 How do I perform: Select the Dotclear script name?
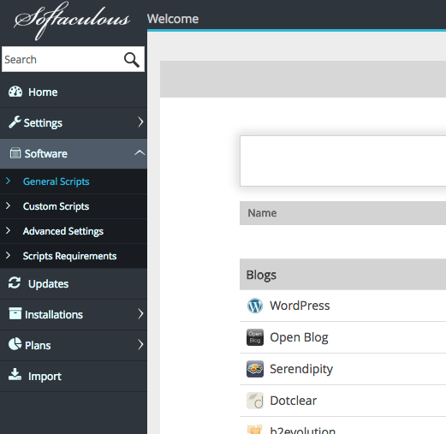point(294,401)
